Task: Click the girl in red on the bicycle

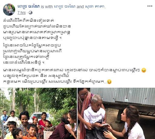Action: pos(43,121)
